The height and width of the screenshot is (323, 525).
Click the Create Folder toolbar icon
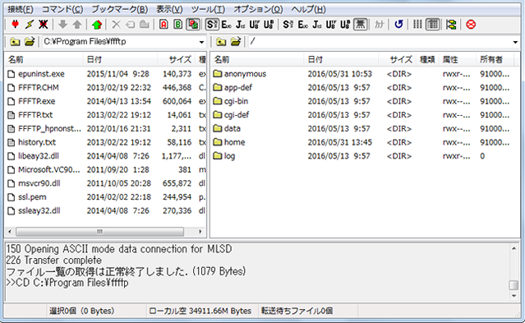pyautogui.click(x=145, y=25)
